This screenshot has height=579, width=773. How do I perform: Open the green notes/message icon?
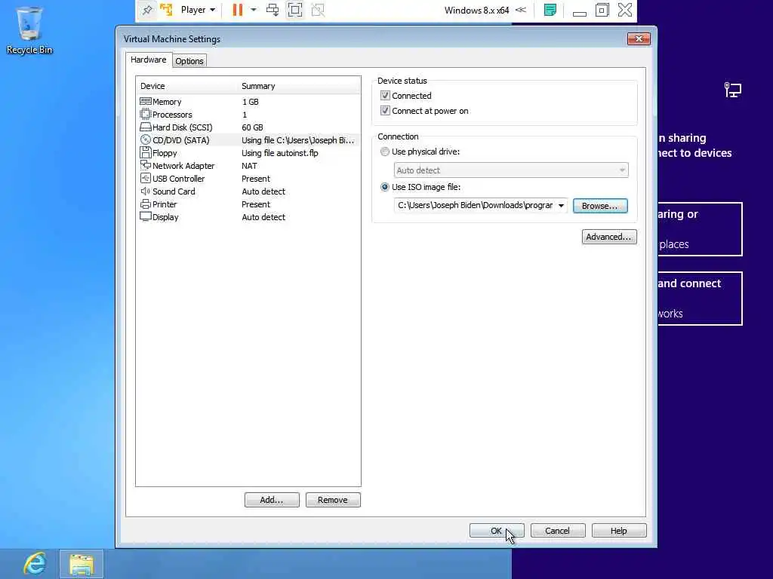tap(550, 10)
